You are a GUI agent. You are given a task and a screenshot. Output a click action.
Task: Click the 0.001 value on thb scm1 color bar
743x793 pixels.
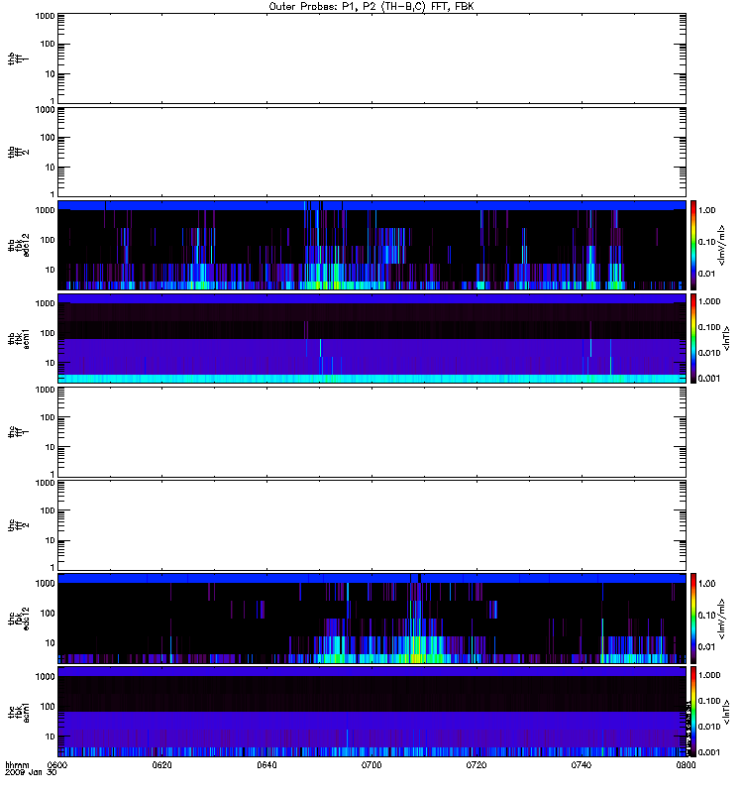[709, 379]
